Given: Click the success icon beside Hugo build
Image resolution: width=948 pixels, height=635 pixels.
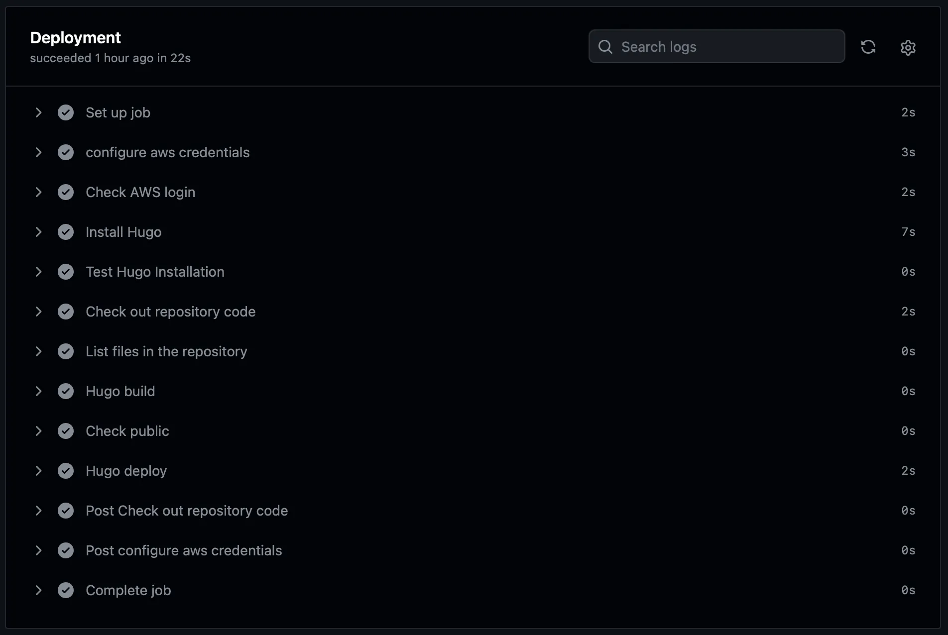Looking at the screenshot, I should point(66,391).
